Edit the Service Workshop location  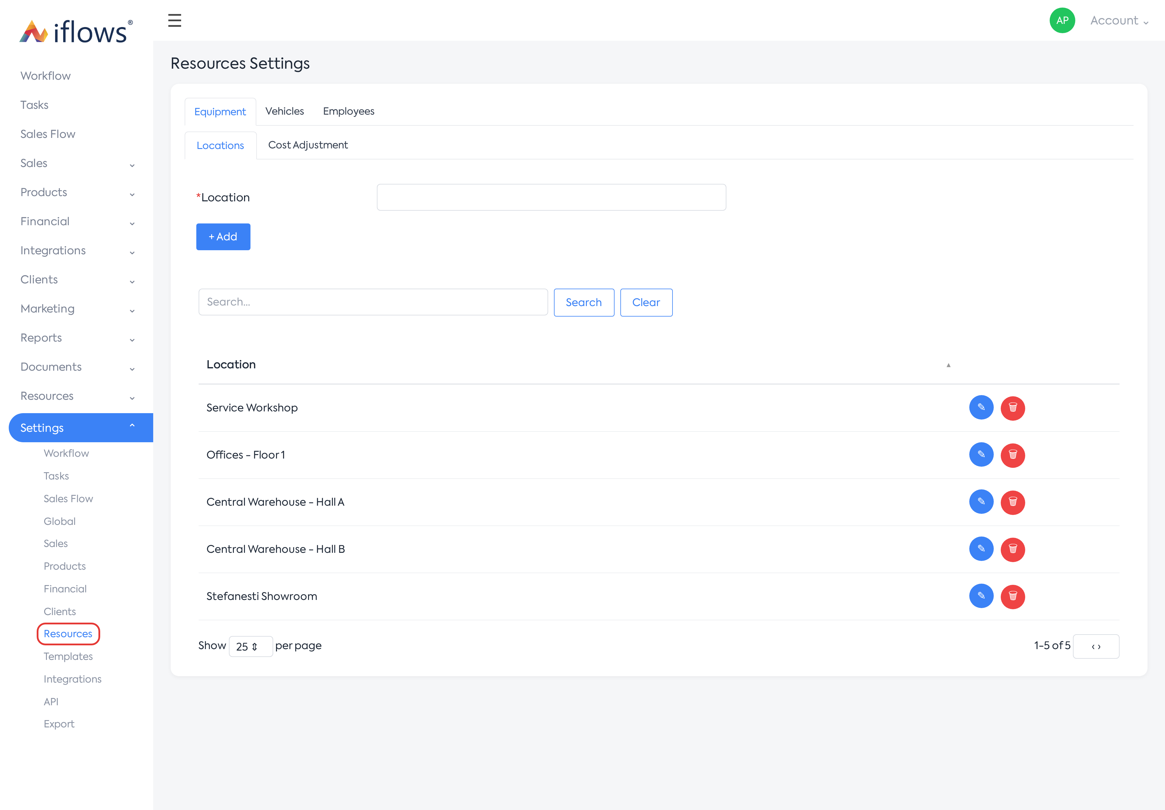click(981, 408)
